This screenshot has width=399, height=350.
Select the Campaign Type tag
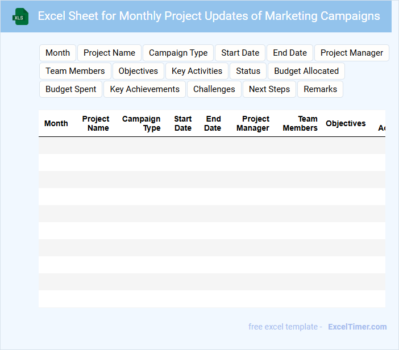click(x=178, y=53)
